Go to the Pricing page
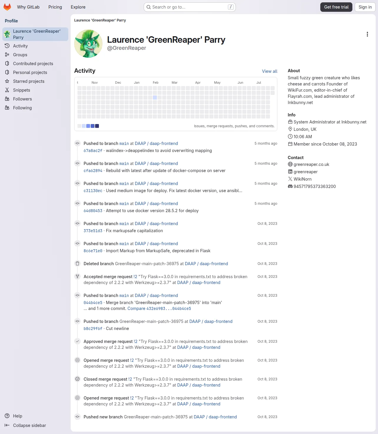This screenshot has height=434, width=378. 55,7
